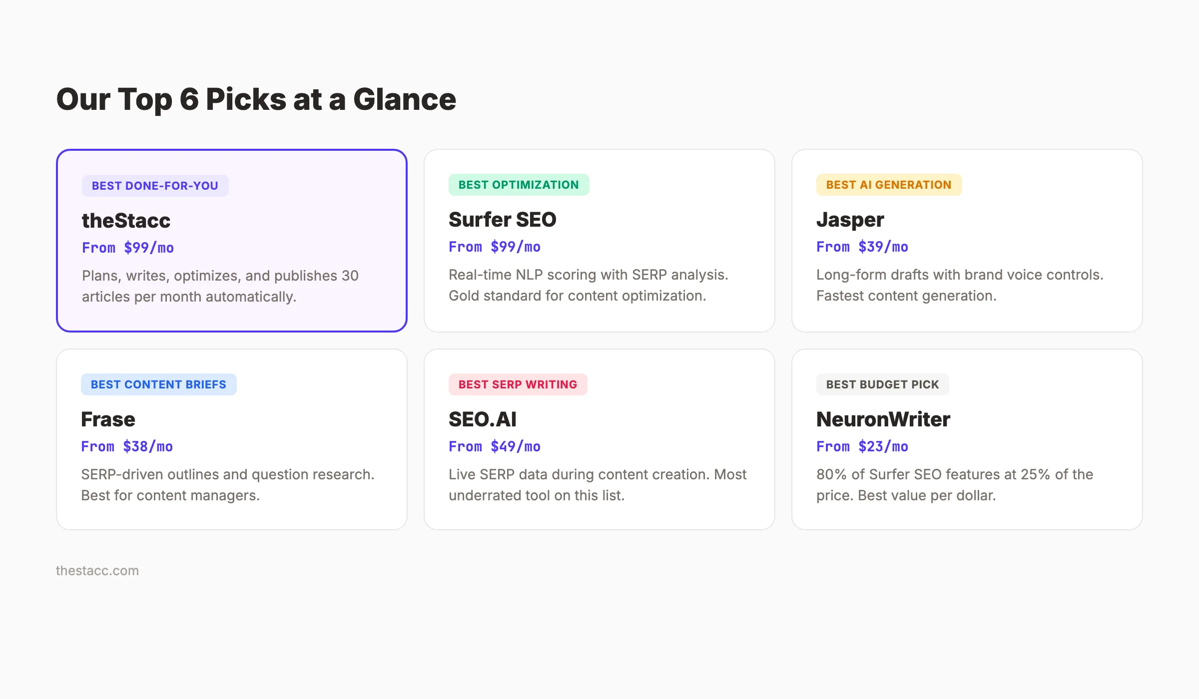Open the Surfer SEO card title

(x=502, y=220)
